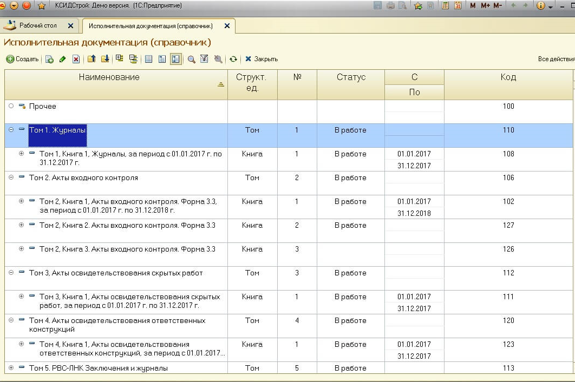The height and width of the screenshot is (382, 575).
Task: Open the calendar icon in title bar
Action: [x=458, y=6]
